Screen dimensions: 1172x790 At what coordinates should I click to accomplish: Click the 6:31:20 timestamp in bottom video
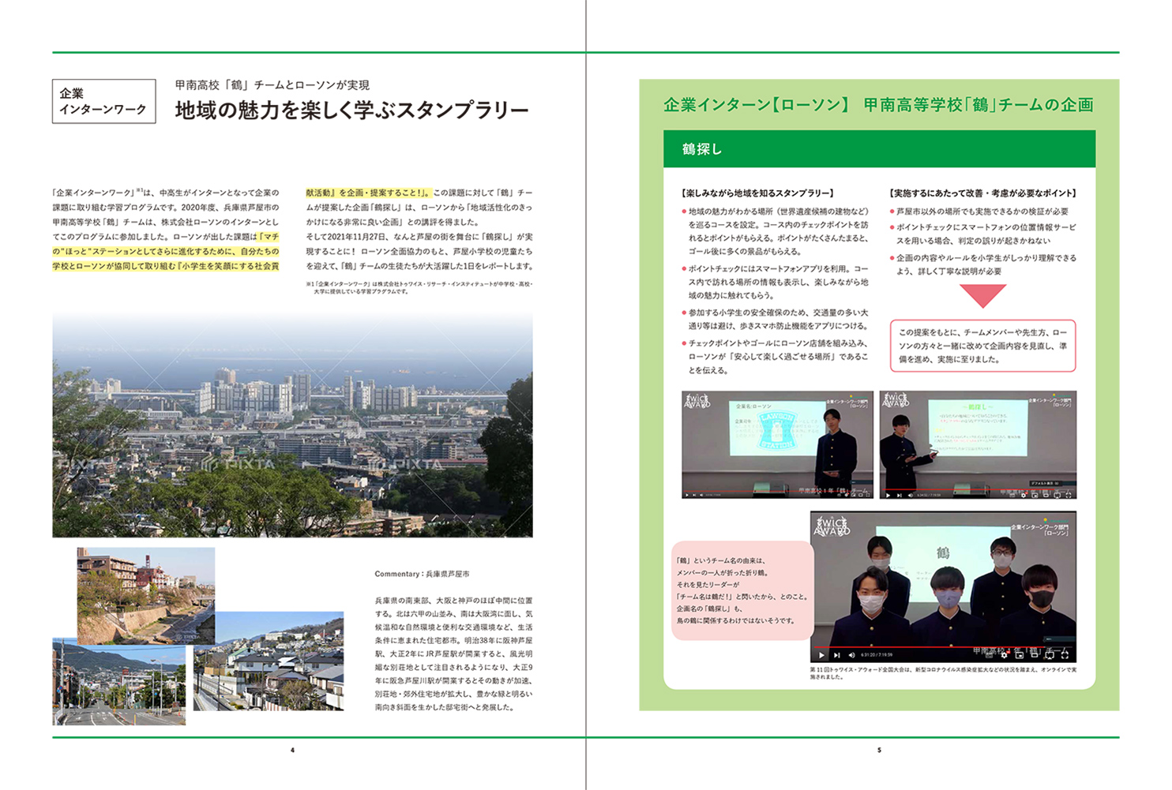point(877,655)
